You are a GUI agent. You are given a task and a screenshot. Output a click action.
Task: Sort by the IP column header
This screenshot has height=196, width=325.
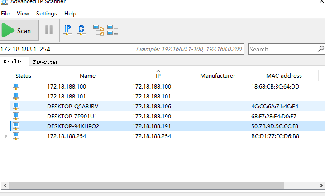pyautogui.click(x=158, y=76)
